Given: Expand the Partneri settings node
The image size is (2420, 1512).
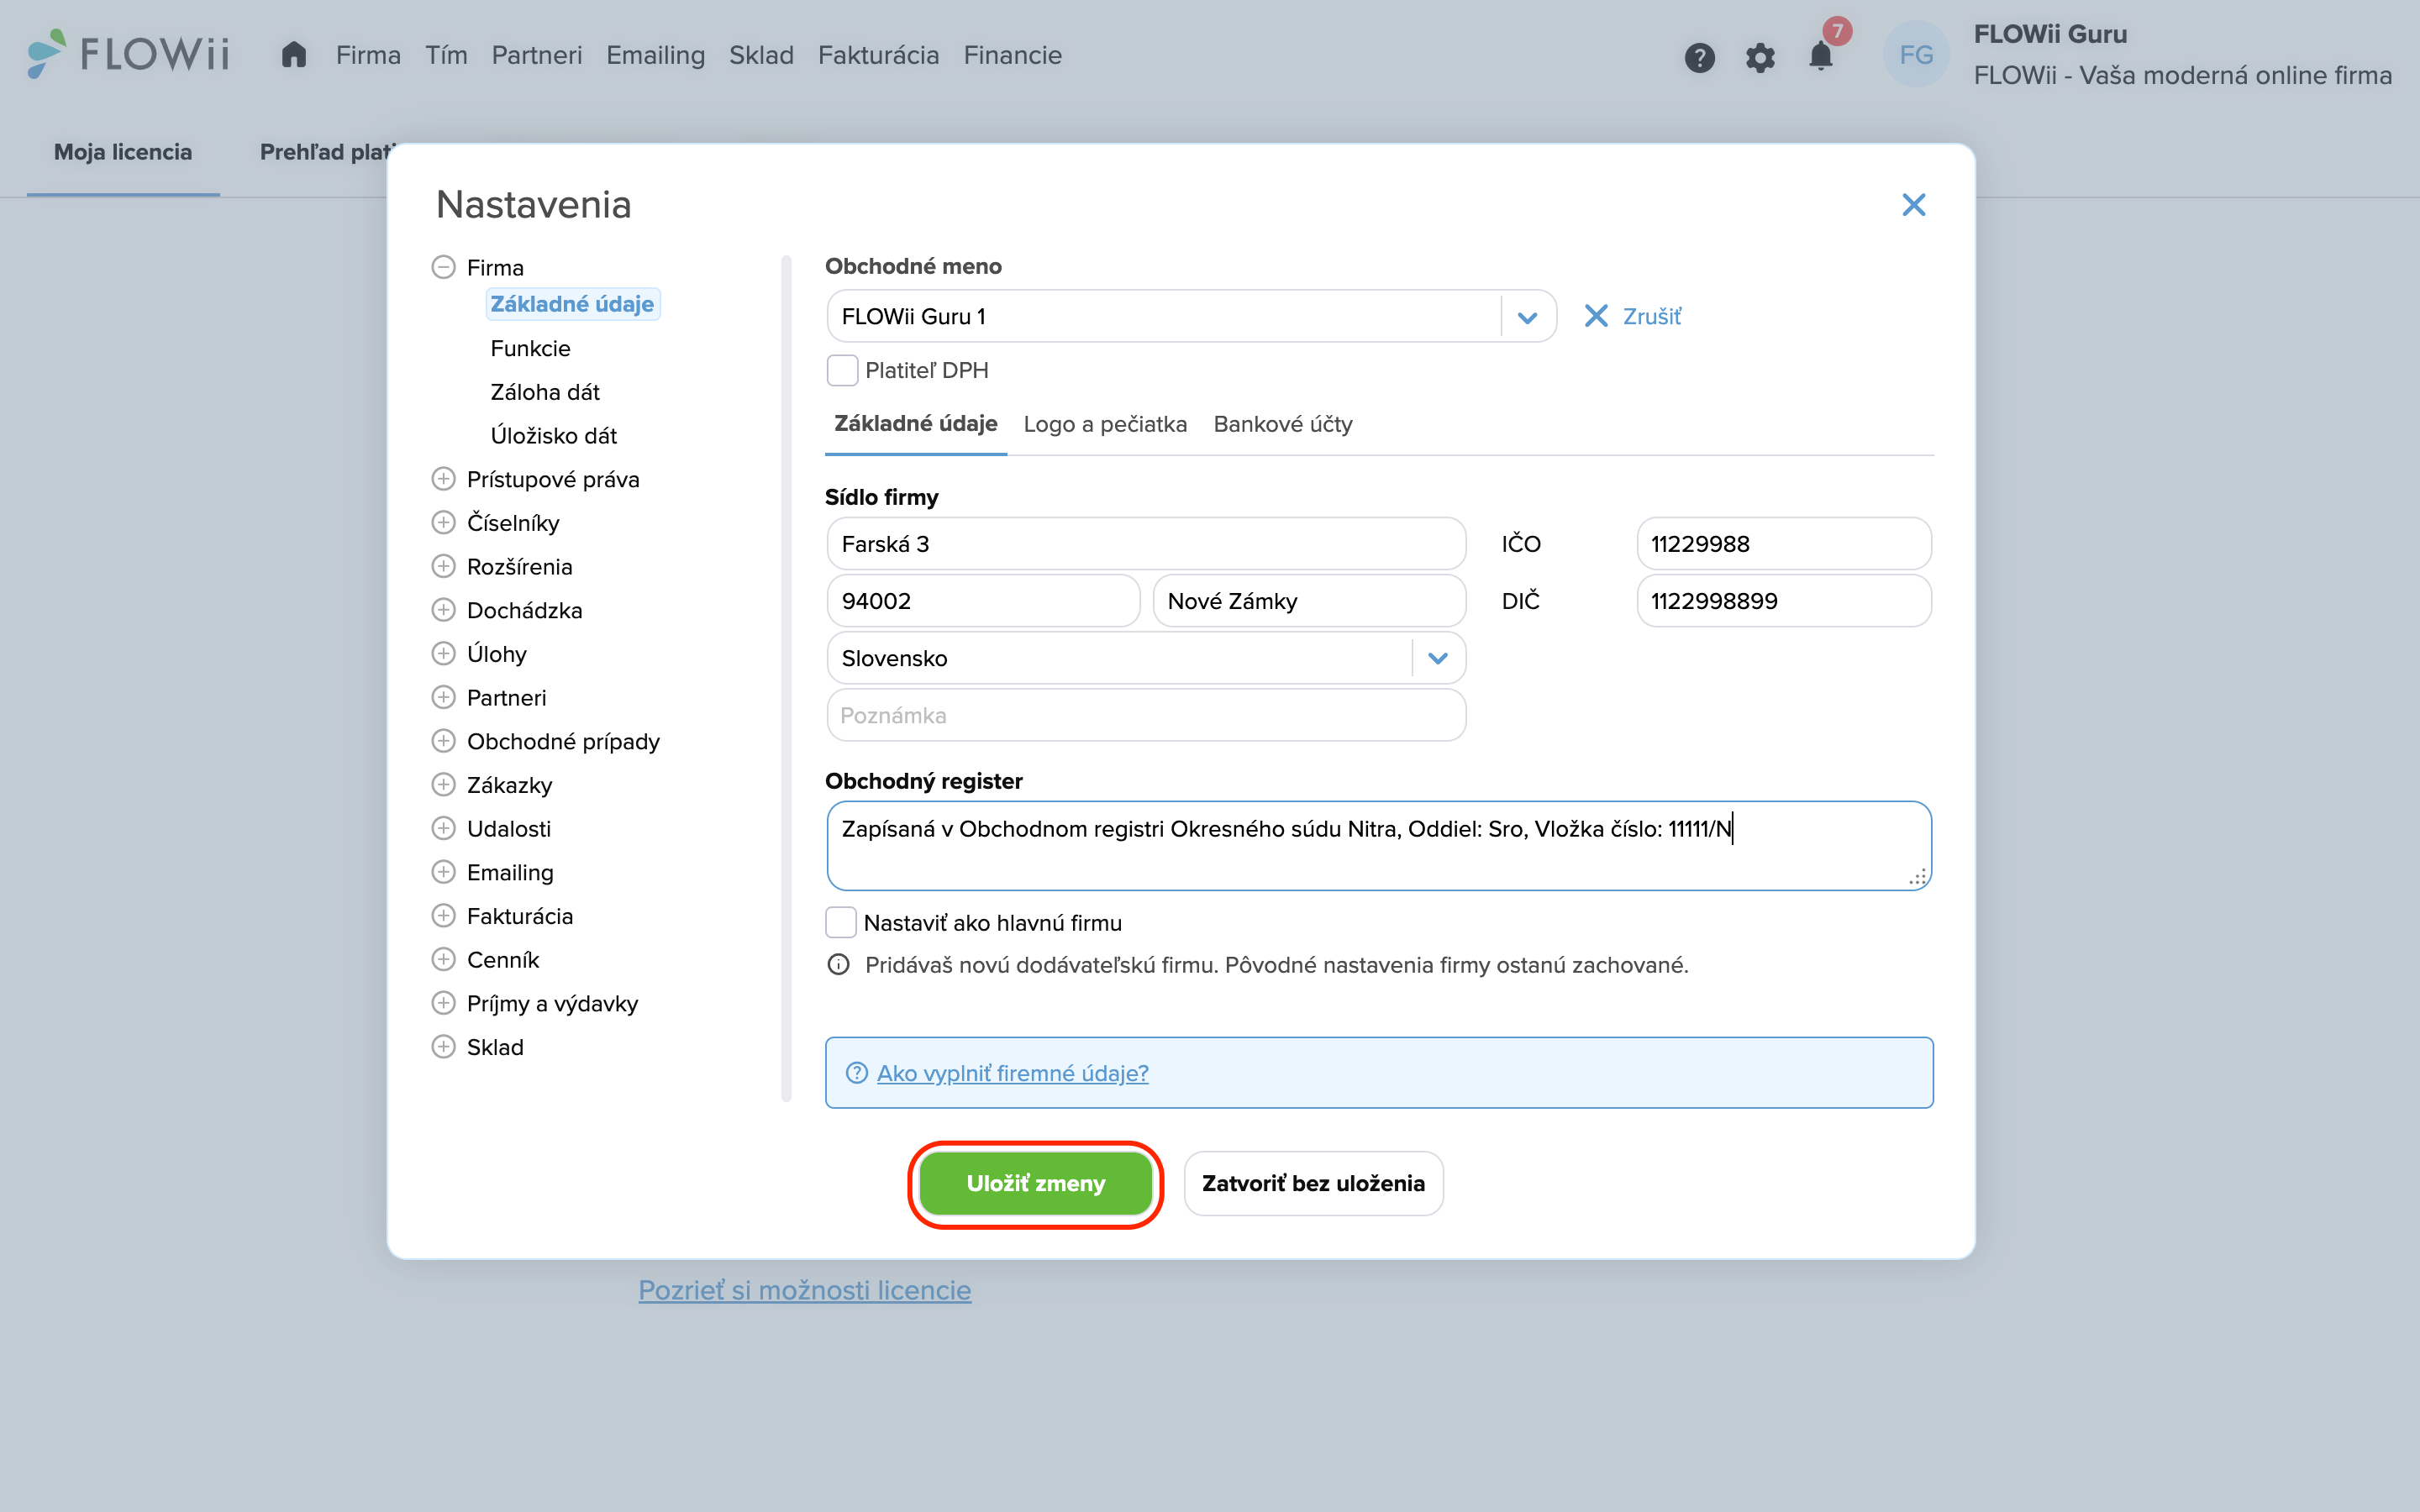Looking at the screenshot, I should point(443,697).
